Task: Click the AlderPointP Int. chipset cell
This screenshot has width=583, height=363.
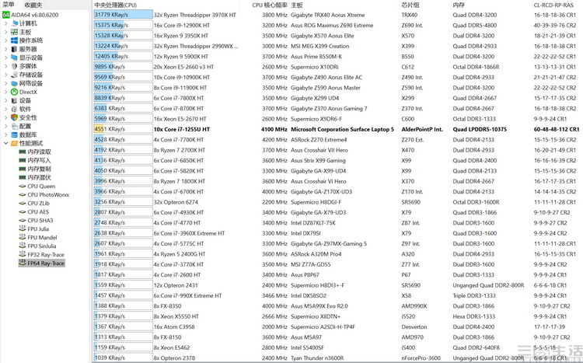Action: point(422,130)
